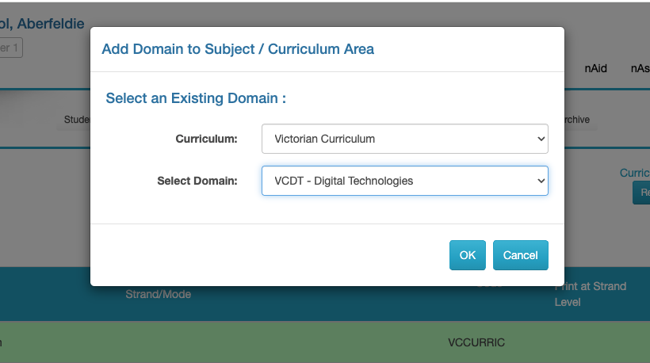Click the Strand/Mode column header
This screenshot has width=650, height=363.
click(159, 294)
